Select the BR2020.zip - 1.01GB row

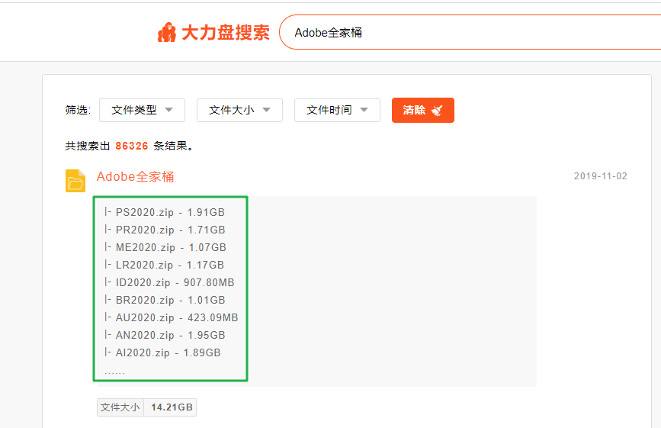[165, 300]
